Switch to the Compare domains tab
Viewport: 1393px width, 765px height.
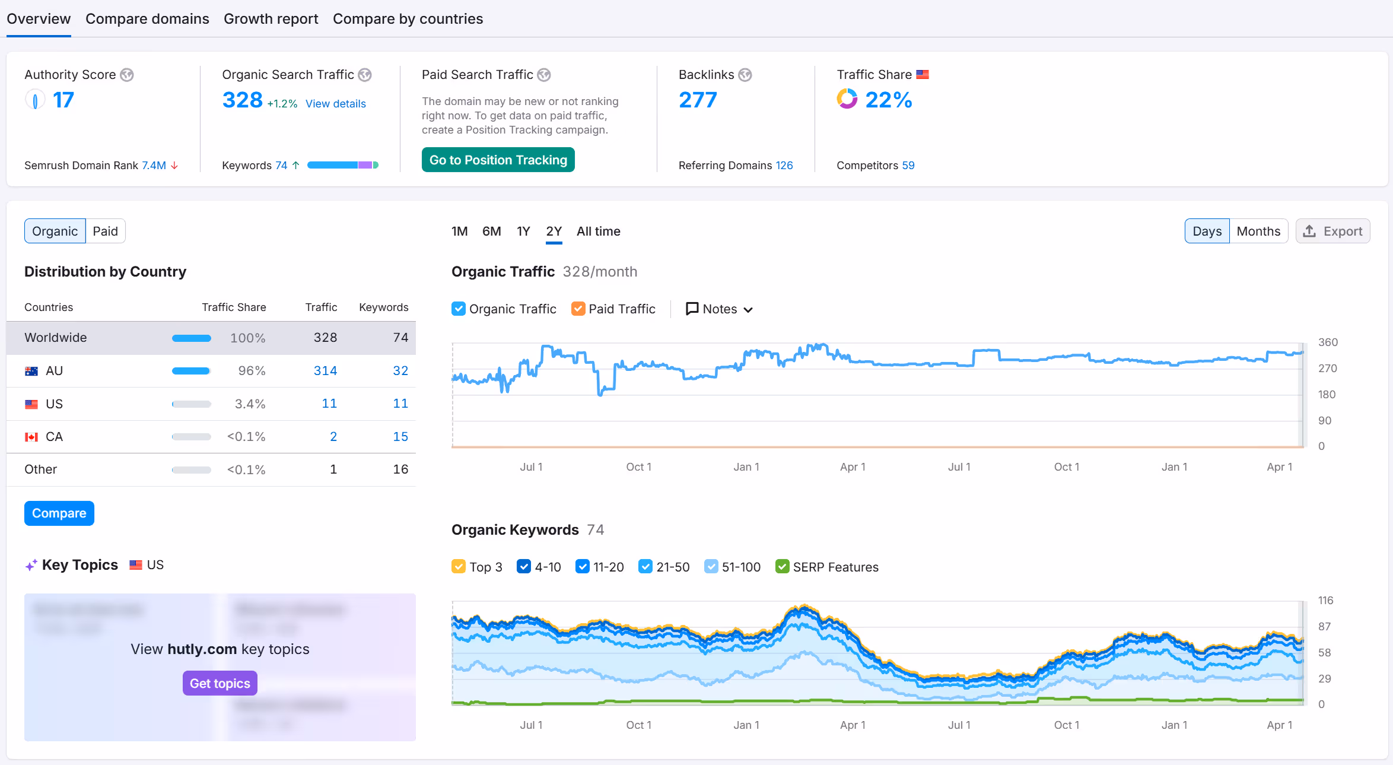[x=147, y=19]
